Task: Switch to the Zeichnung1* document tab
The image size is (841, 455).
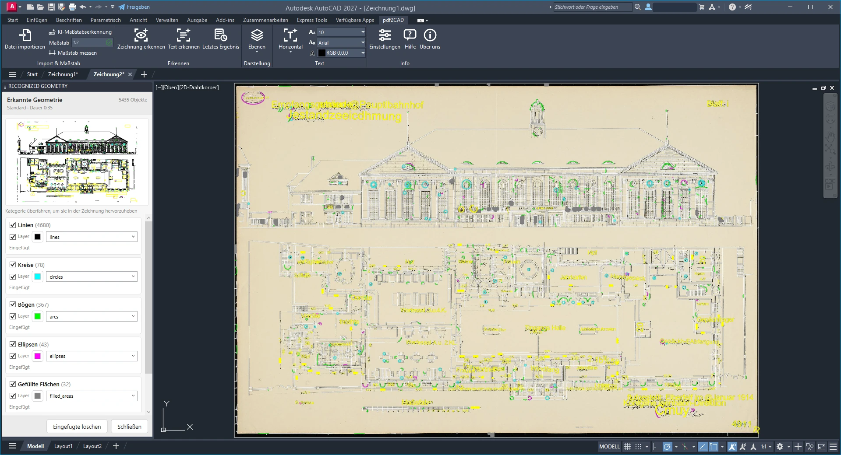Action: (x=63, y=74)
